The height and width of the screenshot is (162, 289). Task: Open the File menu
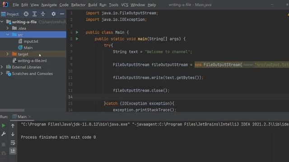(16, 5)
